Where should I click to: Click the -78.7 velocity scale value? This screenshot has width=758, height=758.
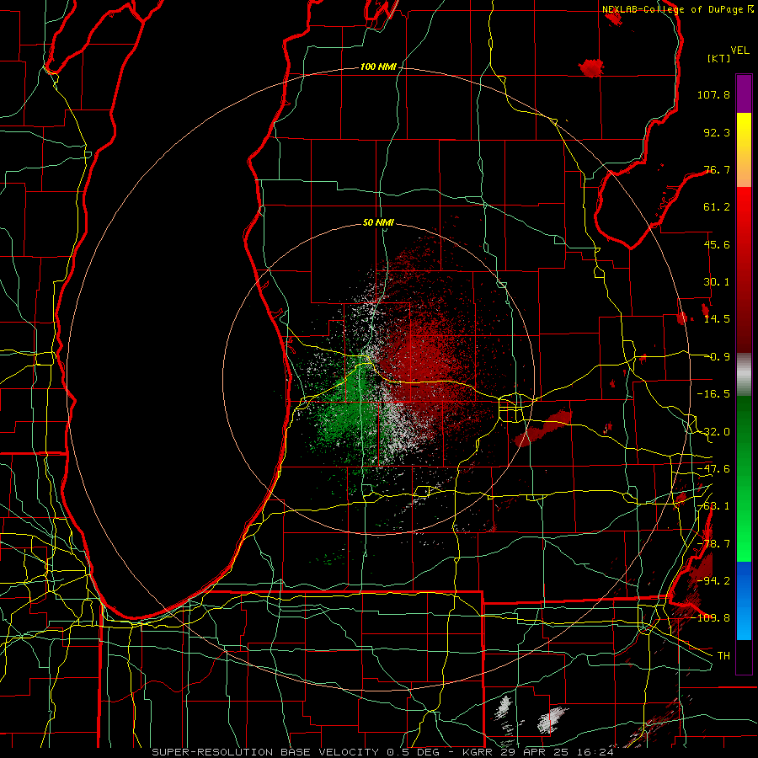click(713, 544)
